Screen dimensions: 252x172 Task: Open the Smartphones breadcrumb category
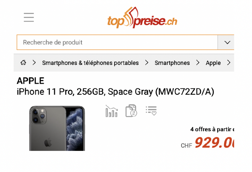point(172,63)
